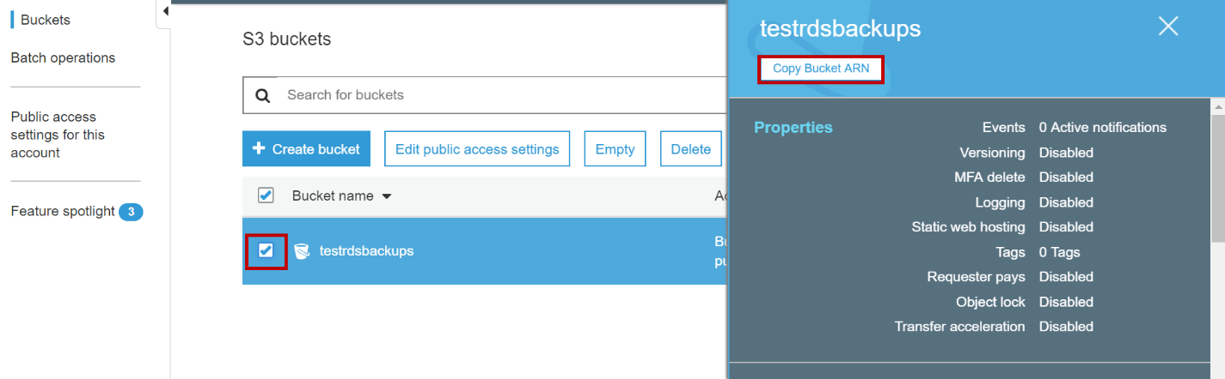
Task: Collapse the left navigation sidebar arrow
Action: pos(165,11)
